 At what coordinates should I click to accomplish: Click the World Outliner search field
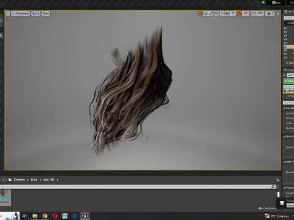point(289,18)
